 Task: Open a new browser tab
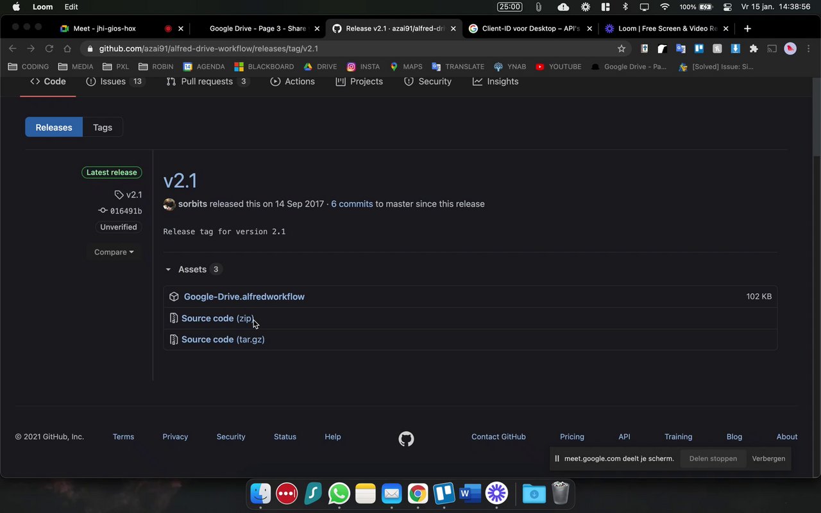(747, 28)
